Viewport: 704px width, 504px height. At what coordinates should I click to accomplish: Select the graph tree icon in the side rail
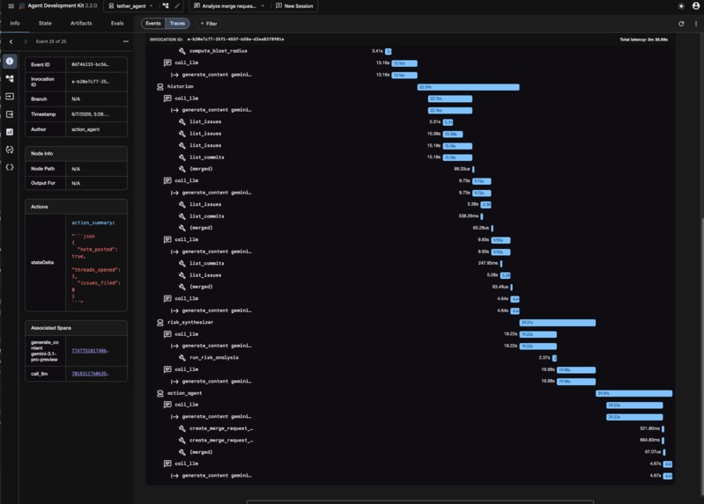[x=10, y=78]
